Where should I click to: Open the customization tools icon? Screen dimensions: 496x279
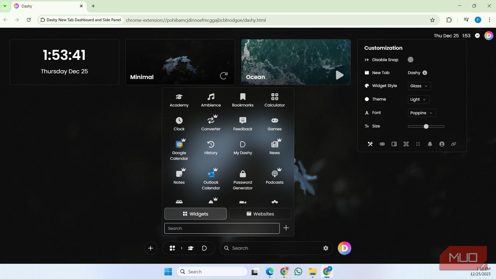pyautogui.click(x=370, y=144)
